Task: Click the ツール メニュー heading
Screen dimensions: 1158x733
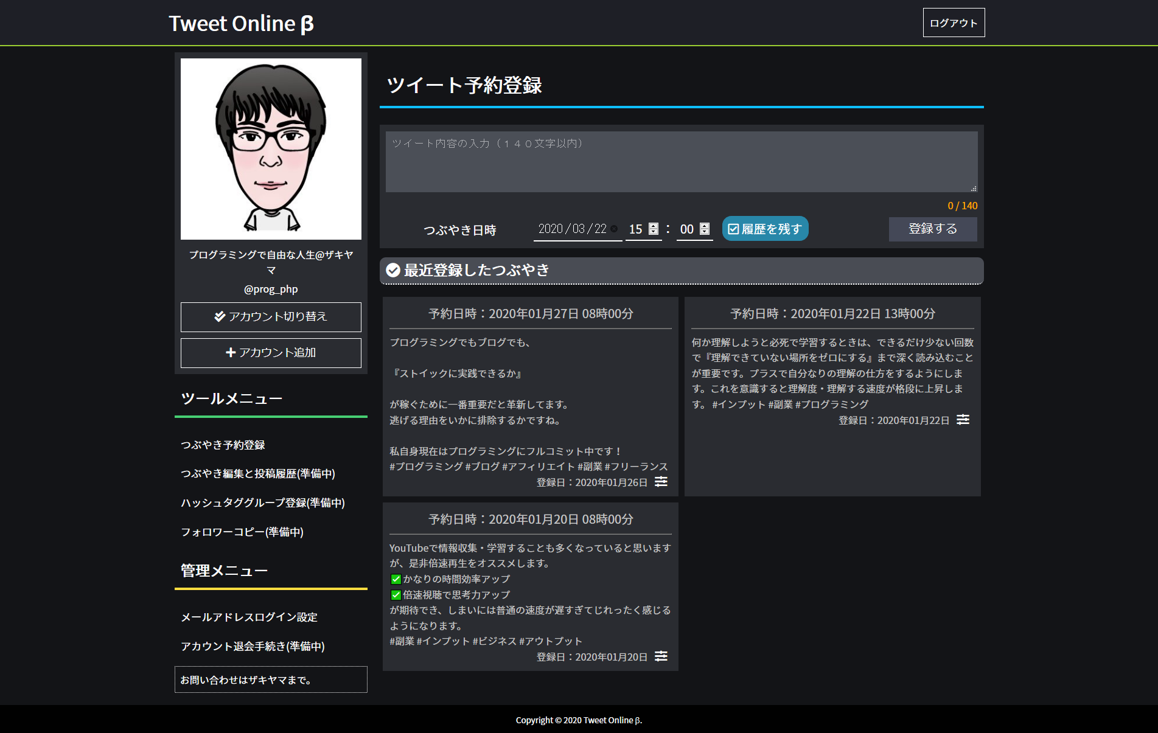Action: point(232,398)
